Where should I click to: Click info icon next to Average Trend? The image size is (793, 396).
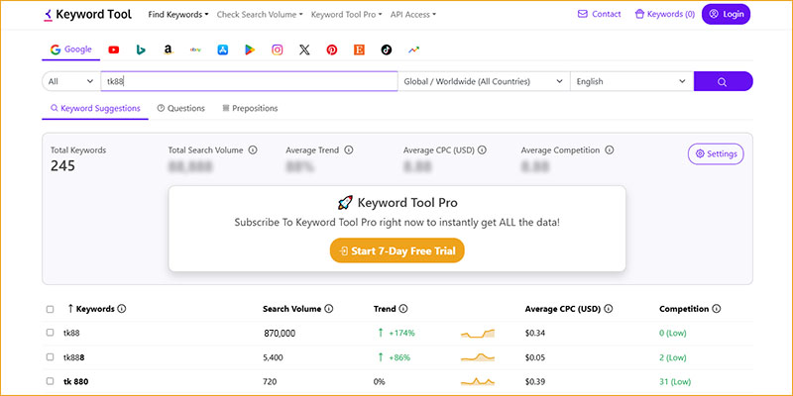click(x=349, y=150)
